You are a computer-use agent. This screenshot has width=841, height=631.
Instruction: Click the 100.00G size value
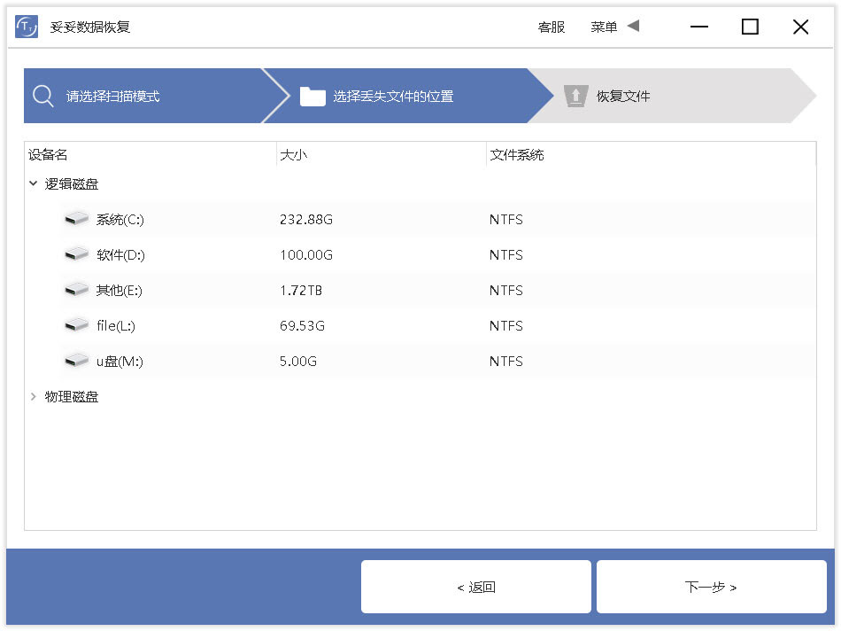click(x=306, y=254)
